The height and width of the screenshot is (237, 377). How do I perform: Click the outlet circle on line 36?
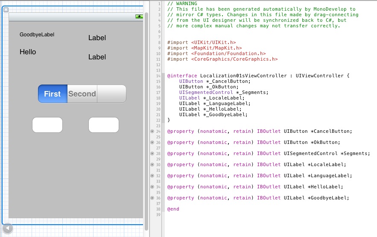(152, 198)
